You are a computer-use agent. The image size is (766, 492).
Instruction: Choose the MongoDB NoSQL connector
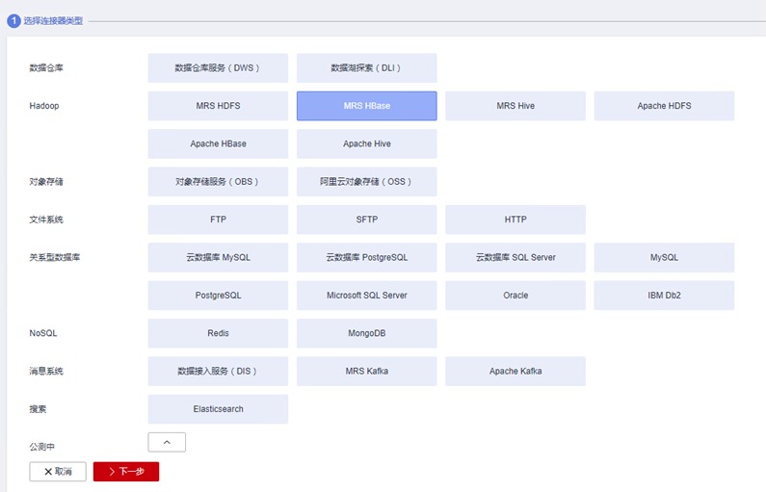(x=366, y=333)
